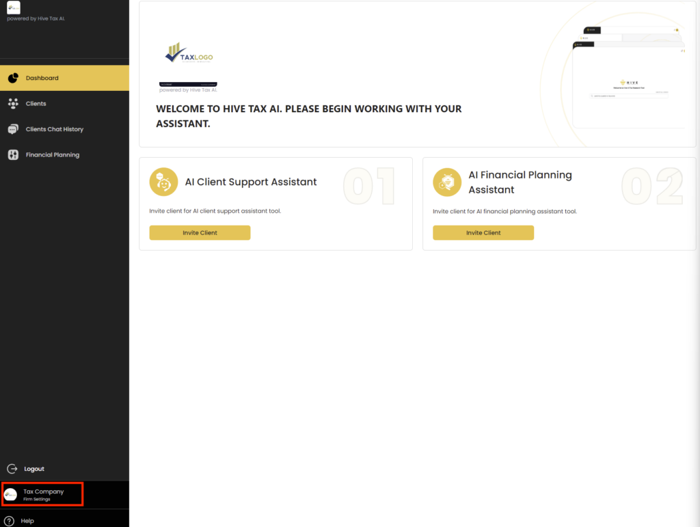Click the AI Financial Planning Assistant icon
700x527 pixels.
(447, 182)
